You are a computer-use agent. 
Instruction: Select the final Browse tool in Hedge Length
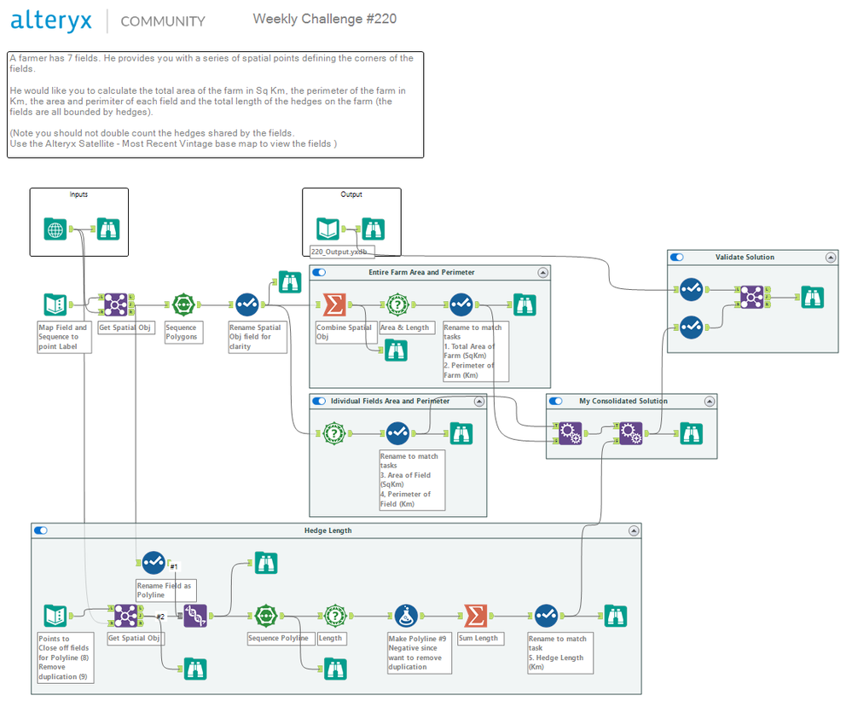point(616,616)
